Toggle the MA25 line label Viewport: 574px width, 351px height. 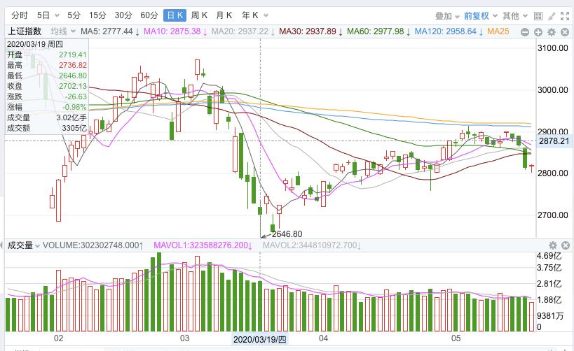(498, 31)
